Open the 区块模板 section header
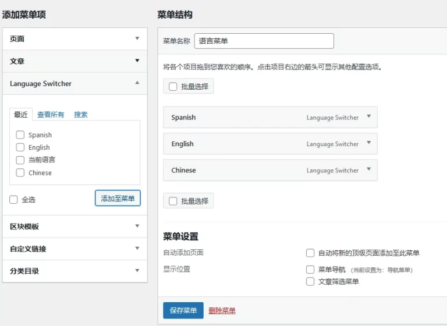 click(x=74, y=226)
